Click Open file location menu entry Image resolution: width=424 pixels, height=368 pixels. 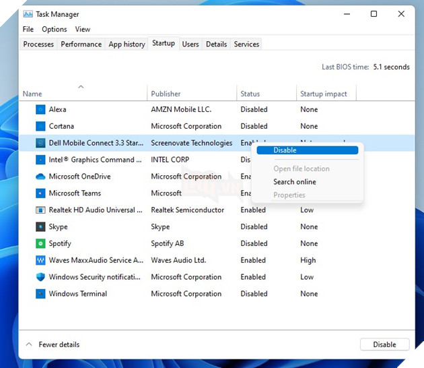tap(302, 168)
